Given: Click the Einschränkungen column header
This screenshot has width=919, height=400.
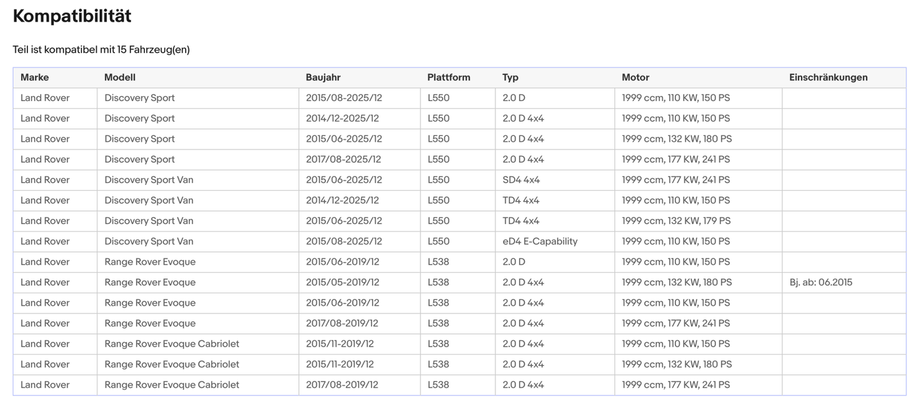Looking at the screenshot, I should click(828, 78).
